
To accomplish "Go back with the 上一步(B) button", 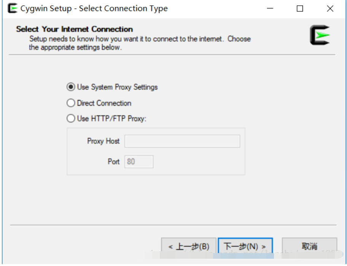I will (189, 246).
